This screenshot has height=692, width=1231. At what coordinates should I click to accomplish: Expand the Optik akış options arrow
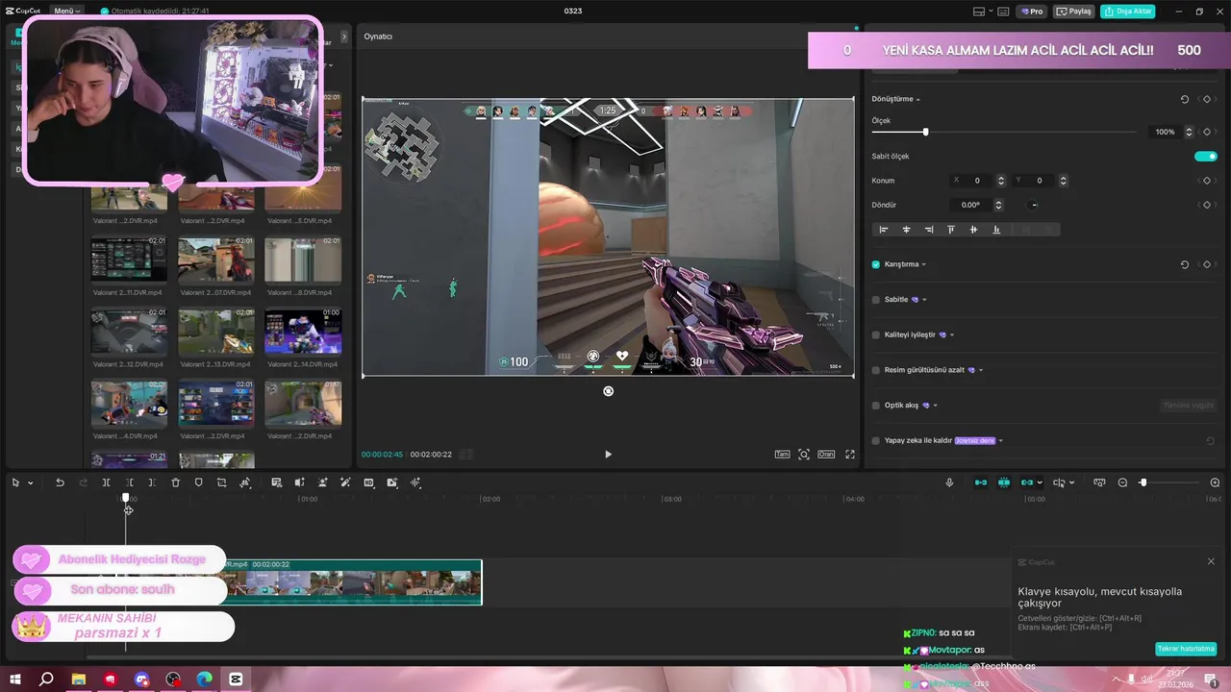[x=935, y=406]
